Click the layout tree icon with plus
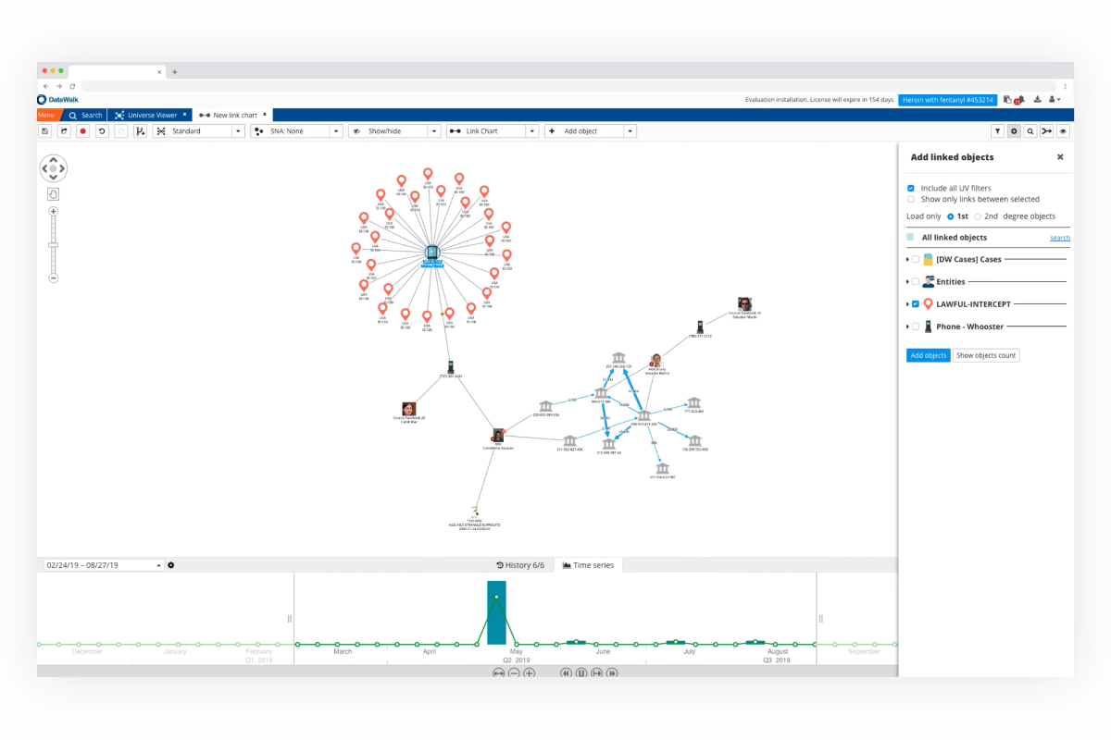 (140, 131)
